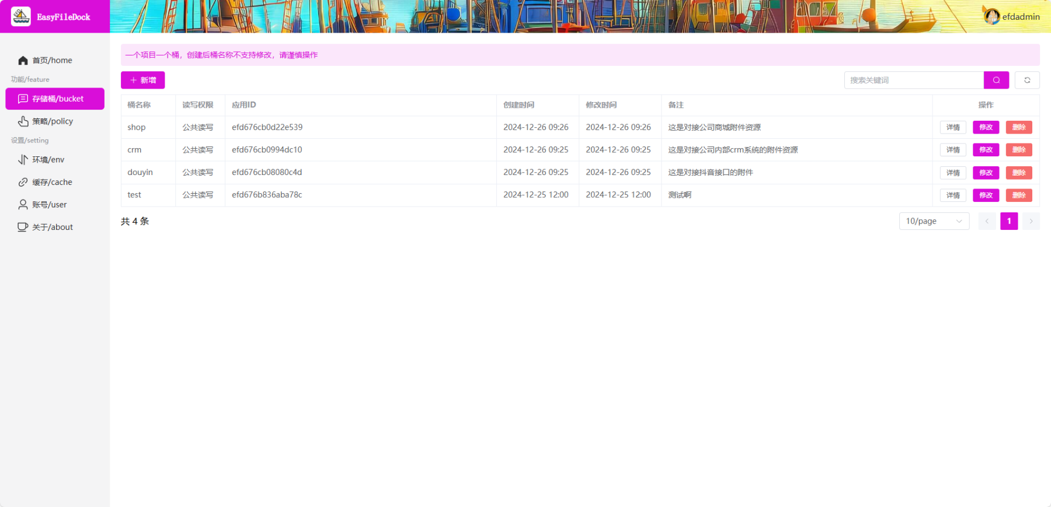This screenshot has width=1051, height=507.
Task: Click the douyin bucket name cell
Action: click(148, 173)
